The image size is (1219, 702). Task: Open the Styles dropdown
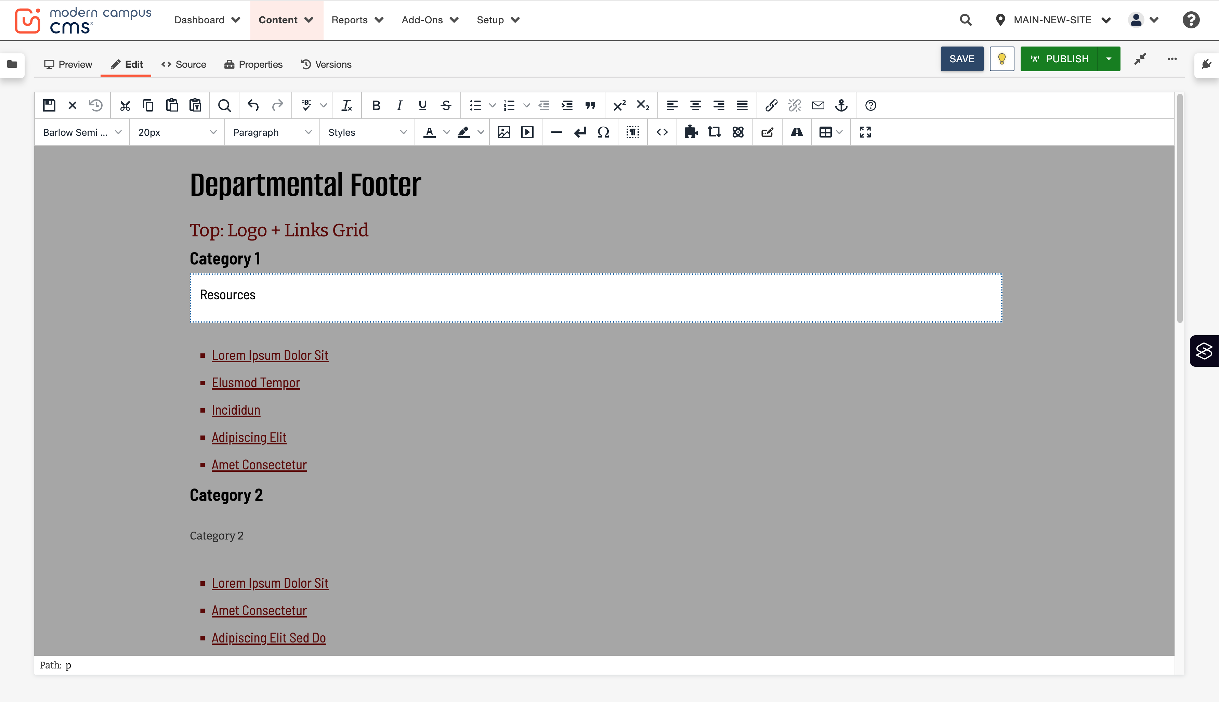[x=367, y=132]
